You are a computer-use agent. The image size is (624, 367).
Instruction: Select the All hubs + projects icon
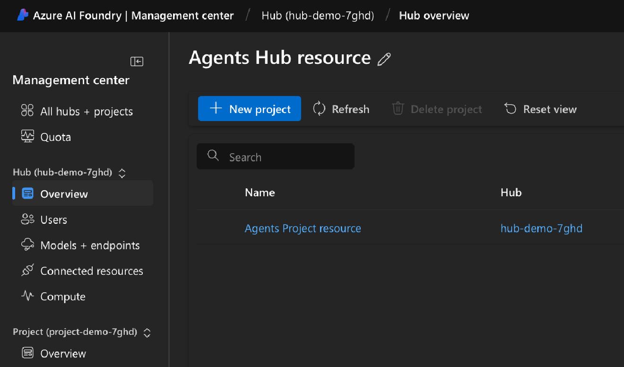27,111
